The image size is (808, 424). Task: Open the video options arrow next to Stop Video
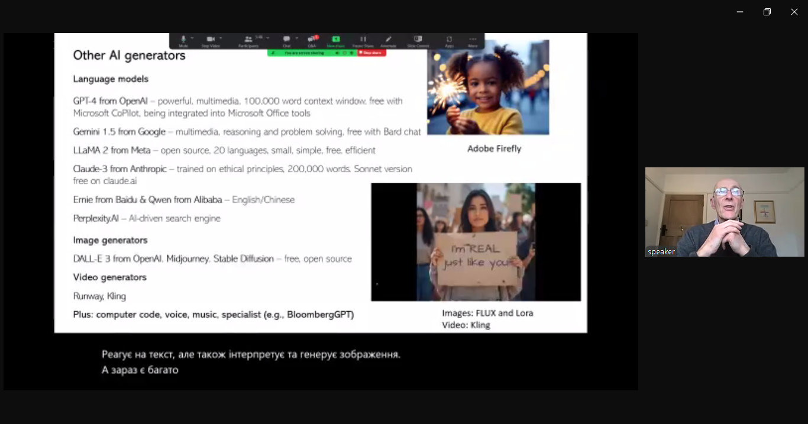click(x=221, y=38)
